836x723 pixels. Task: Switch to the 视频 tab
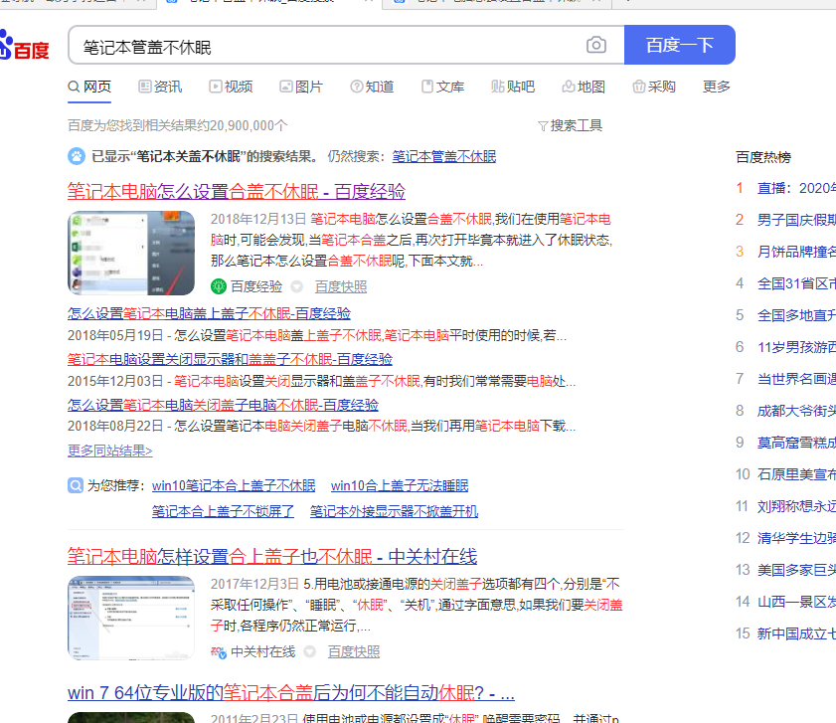click(231, 87)
